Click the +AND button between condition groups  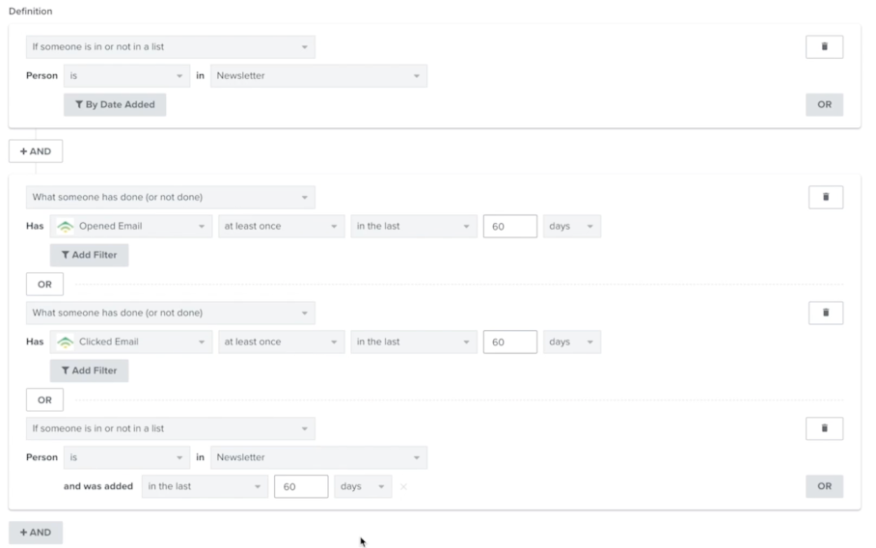36,151
